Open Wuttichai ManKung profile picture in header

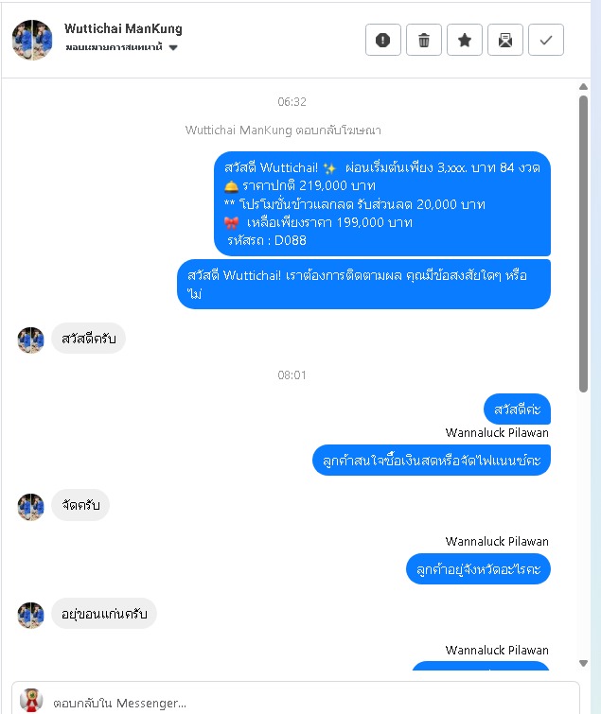point(32,40)
